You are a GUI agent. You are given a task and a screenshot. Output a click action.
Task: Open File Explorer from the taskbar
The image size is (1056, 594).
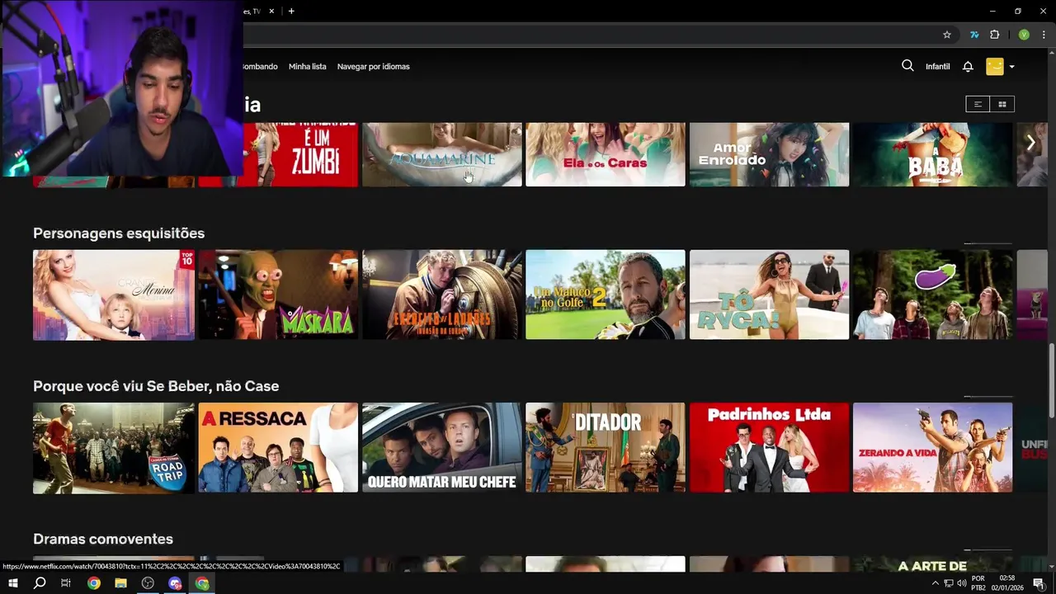(120, 583)
